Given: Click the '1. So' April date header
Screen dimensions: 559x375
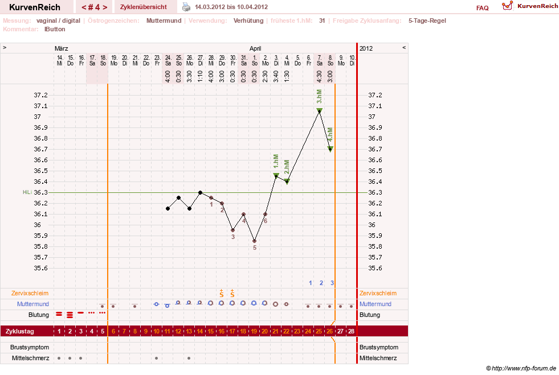Looking at the screenshot, I should point(255,60).
